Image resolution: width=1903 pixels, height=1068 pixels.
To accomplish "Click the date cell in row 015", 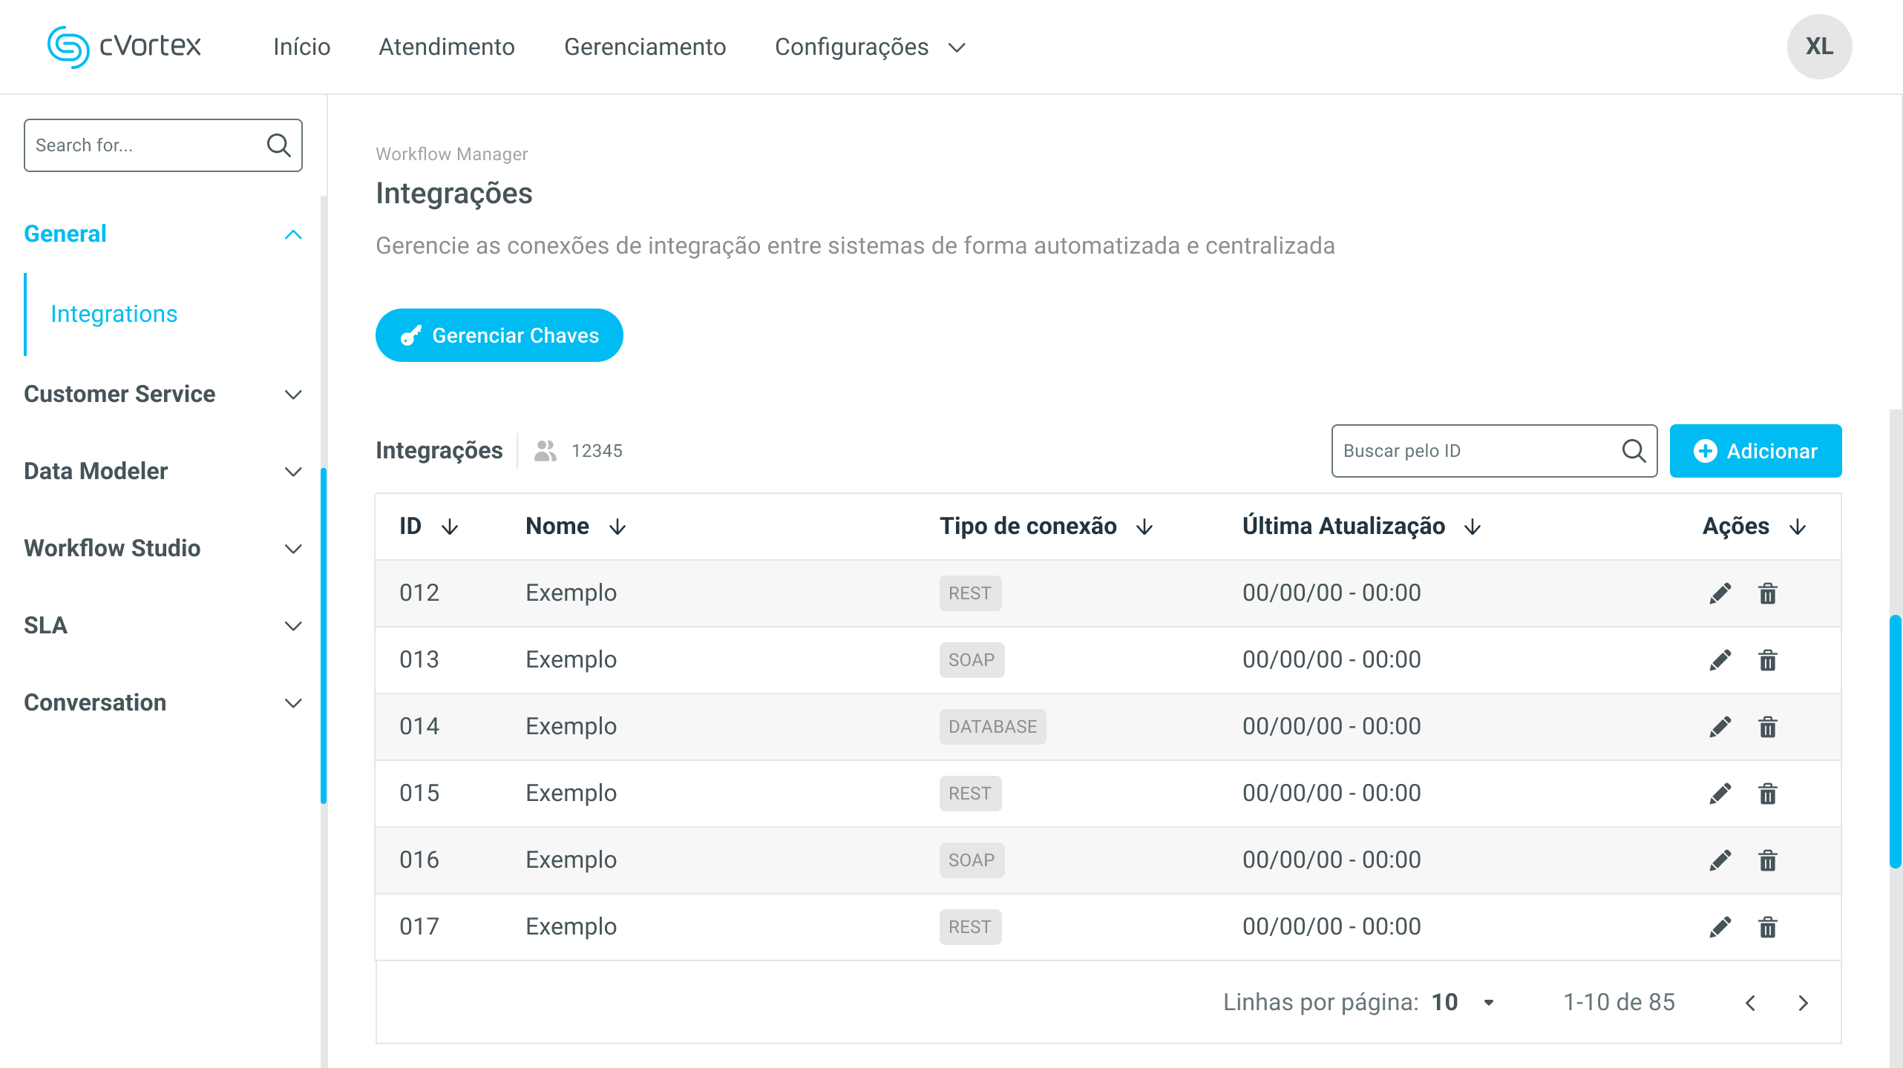I will coord(1332,794).
